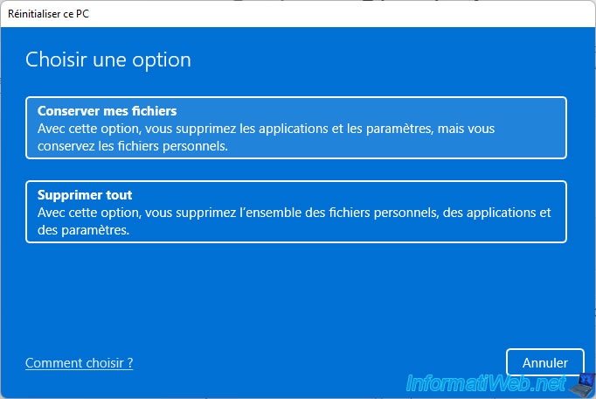
Task: Click the "Choisir une option" heading
Action: [108, 59]
